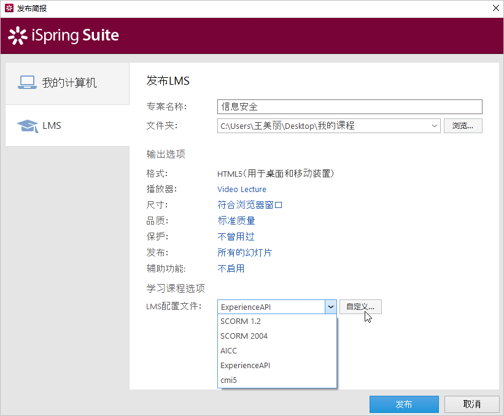Open the 所有的幻灯片 publish link
The image size is (504, 416).
point(244,253)
